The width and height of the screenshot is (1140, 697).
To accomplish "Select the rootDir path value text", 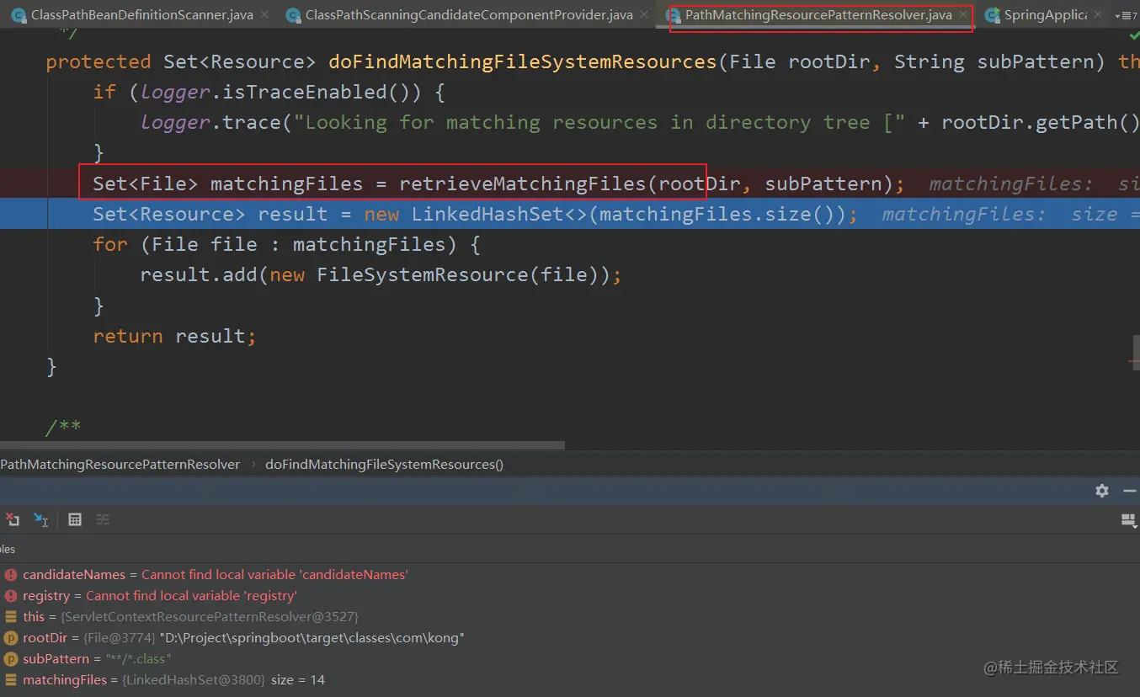I will pyautogui.click(x=312, y=638).
